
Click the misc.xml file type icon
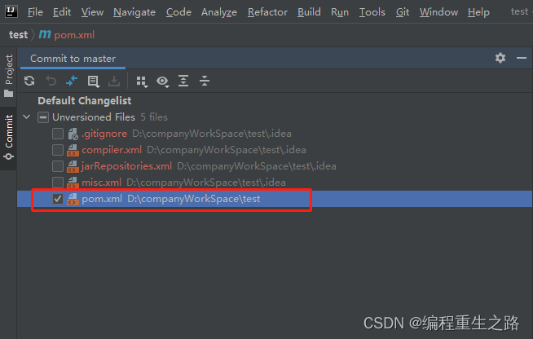[73, 183]
